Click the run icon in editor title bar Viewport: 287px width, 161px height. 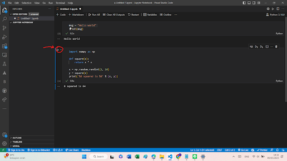tap(273, 9)
